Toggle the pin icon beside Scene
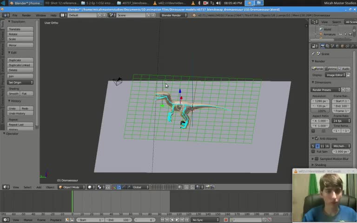This screenshot has width=357, height=223. pyautogui.click(x=313, y=54)
